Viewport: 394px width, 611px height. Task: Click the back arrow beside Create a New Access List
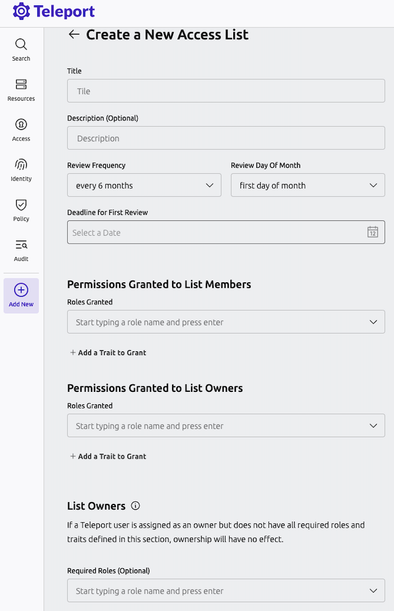(73, 35)
